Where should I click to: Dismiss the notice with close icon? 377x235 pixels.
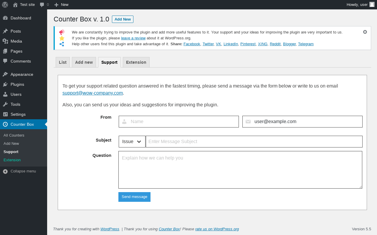pos(365,32)
